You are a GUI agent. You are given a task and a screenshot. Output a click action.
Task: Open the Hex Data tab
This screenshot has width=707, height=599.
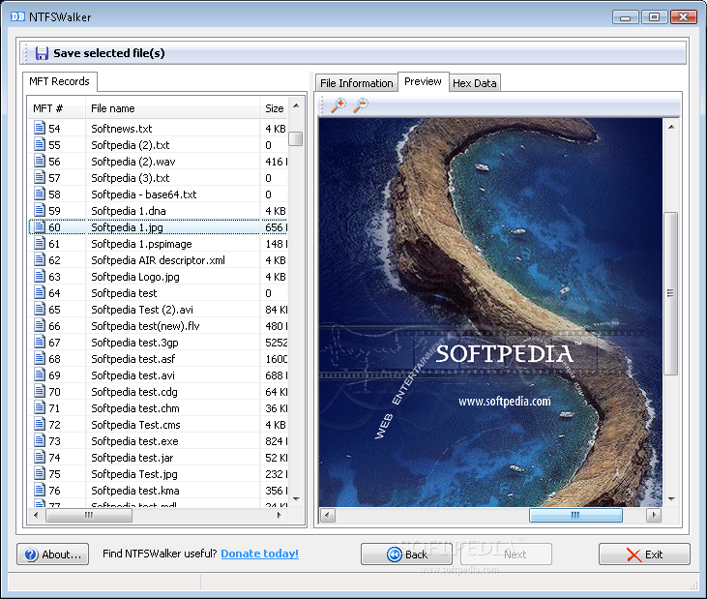474,83
